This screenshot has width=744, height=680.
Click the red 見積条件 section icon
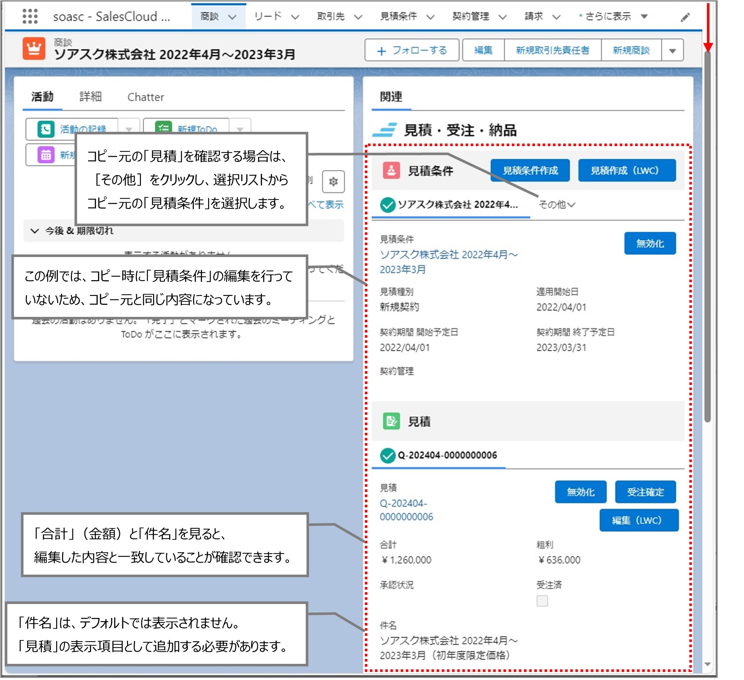coord(391,171)
